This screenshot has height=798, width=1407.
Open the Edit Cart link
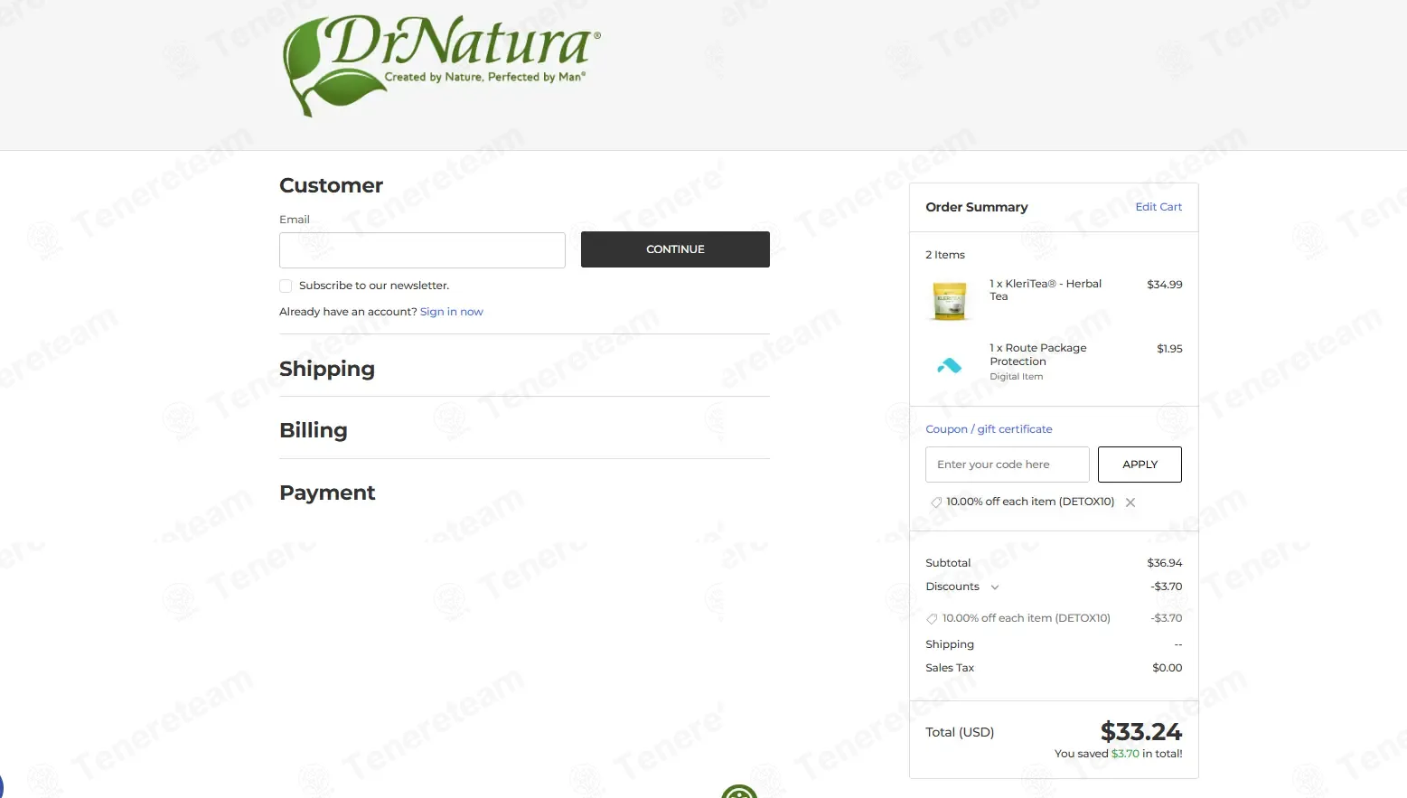1158,207
